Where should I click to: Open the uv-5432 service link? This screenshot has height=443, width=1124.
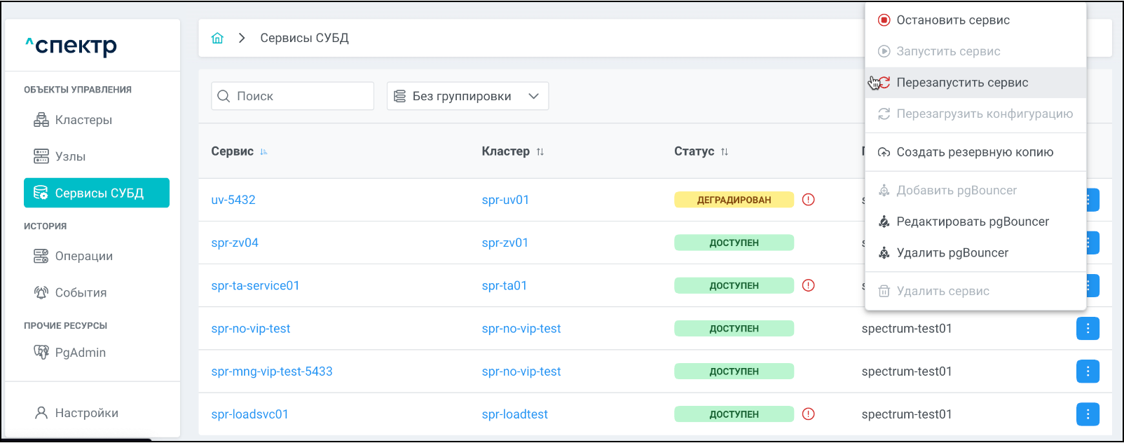coord(233,200)
